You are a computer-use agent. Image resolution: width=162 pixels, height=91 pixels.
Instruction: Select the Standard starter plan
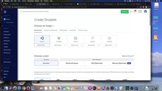(x=46, y=63)
